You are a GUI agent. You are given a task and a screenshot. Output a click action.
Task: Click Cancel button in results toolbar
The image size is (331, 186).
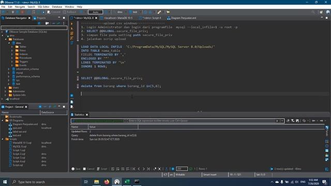point(88,169)
